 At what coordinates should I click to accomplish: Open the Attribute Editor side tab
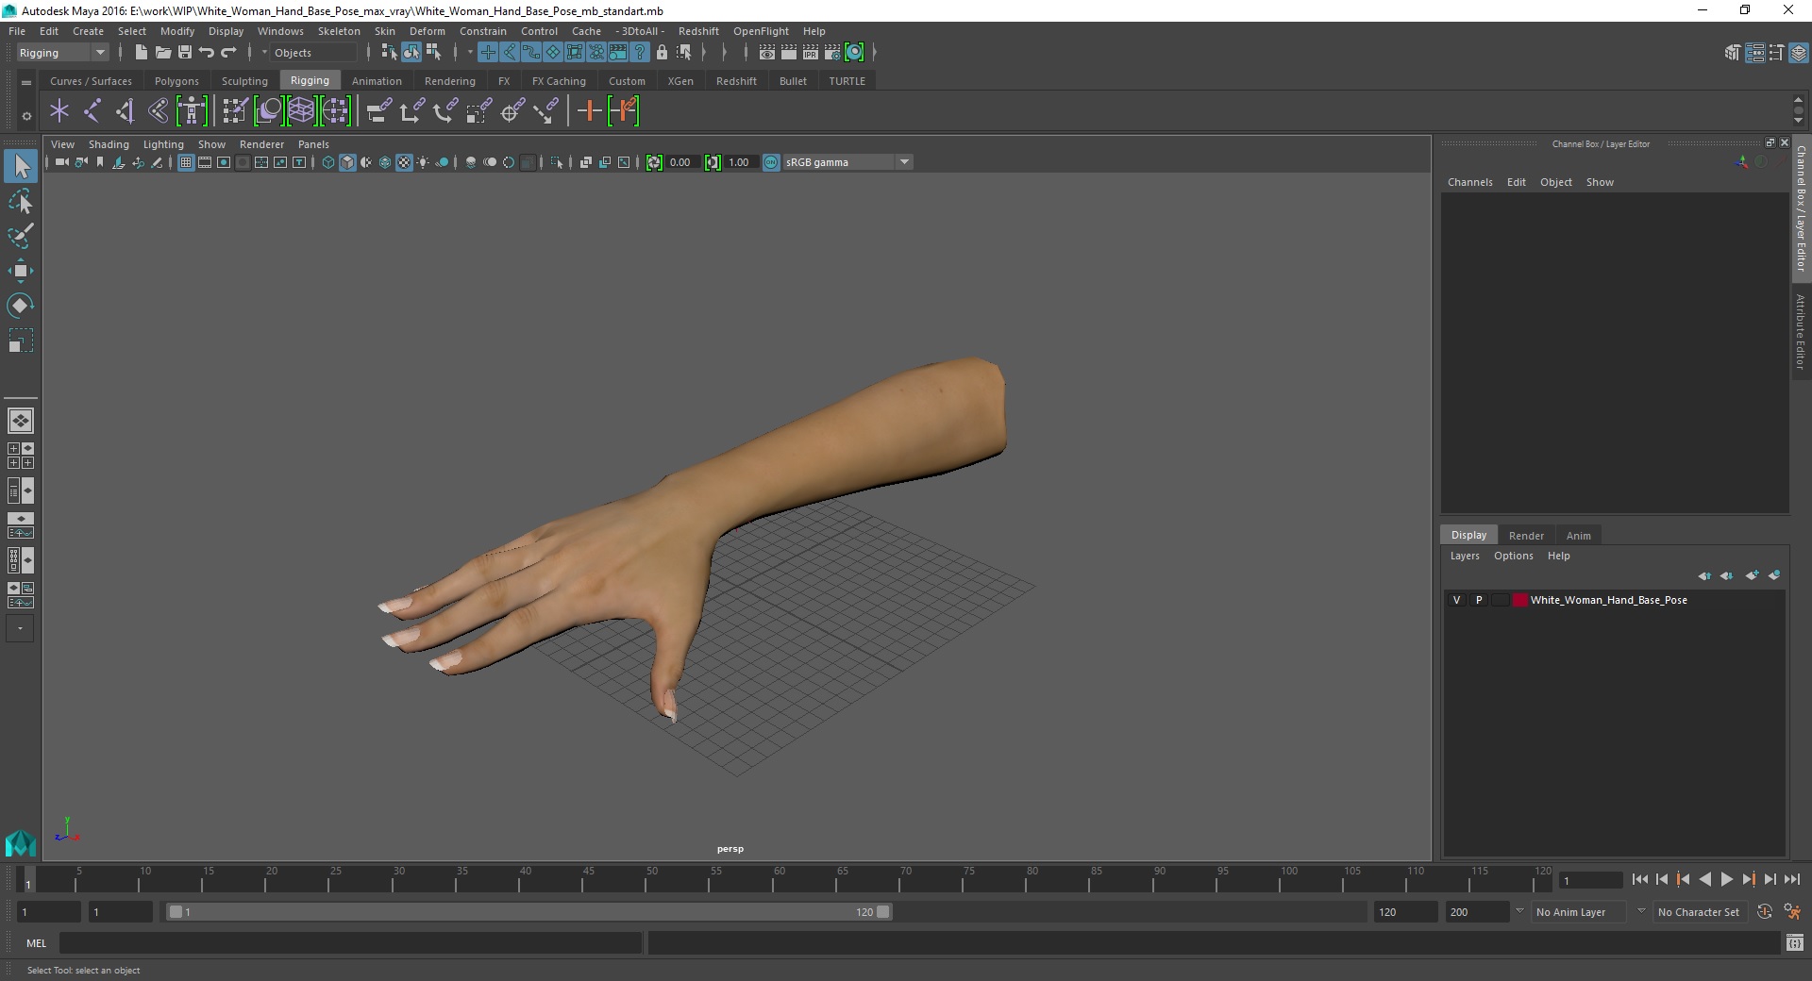coord(1801,331)
